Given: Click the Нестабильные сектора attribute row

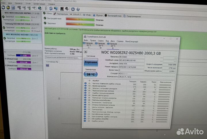Looking at the screenshot, I should tap(127, 115).
